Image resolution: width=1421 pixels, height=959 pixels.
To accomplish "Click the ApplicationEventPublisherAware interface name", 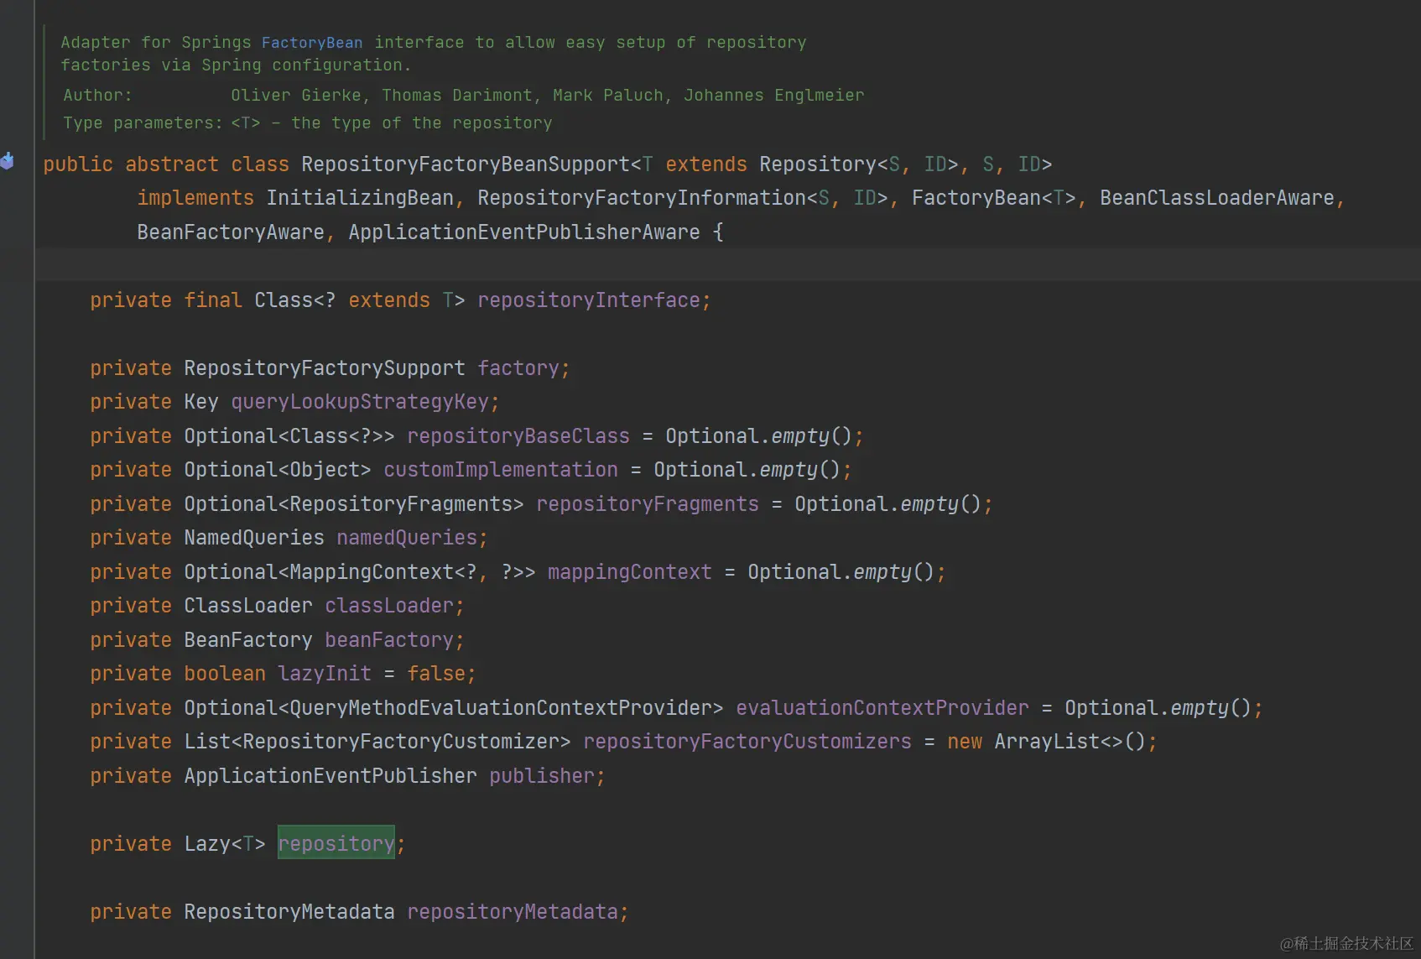I will (524, 232).
